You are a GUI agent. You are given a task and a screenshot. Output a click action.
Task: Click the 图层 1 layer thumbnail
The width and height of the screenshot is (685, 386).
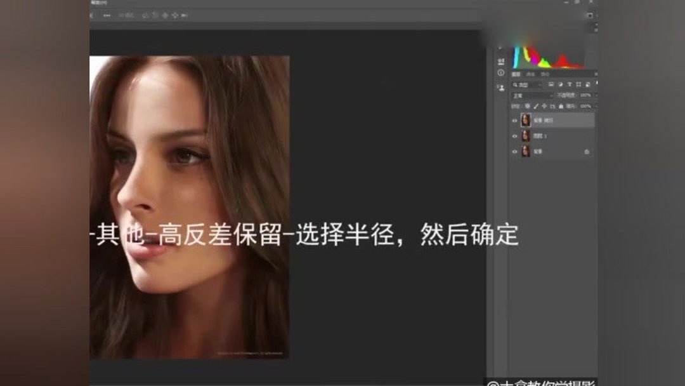click(525, 136)
